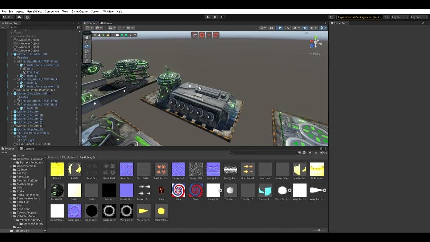Lock the Hierarchy panel
Viewport: 430px width, 242px height.
74,23
